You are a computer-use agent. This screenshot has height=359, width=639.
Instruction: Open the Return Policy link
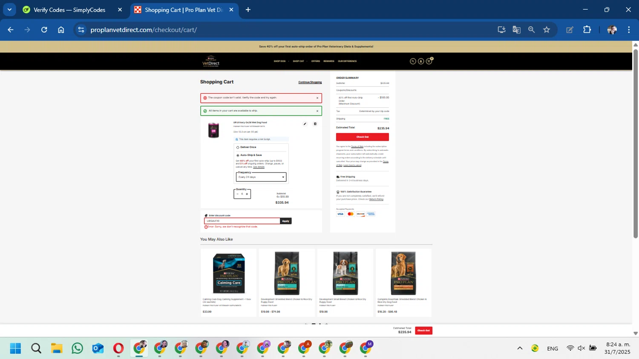(x=376, y=199)
